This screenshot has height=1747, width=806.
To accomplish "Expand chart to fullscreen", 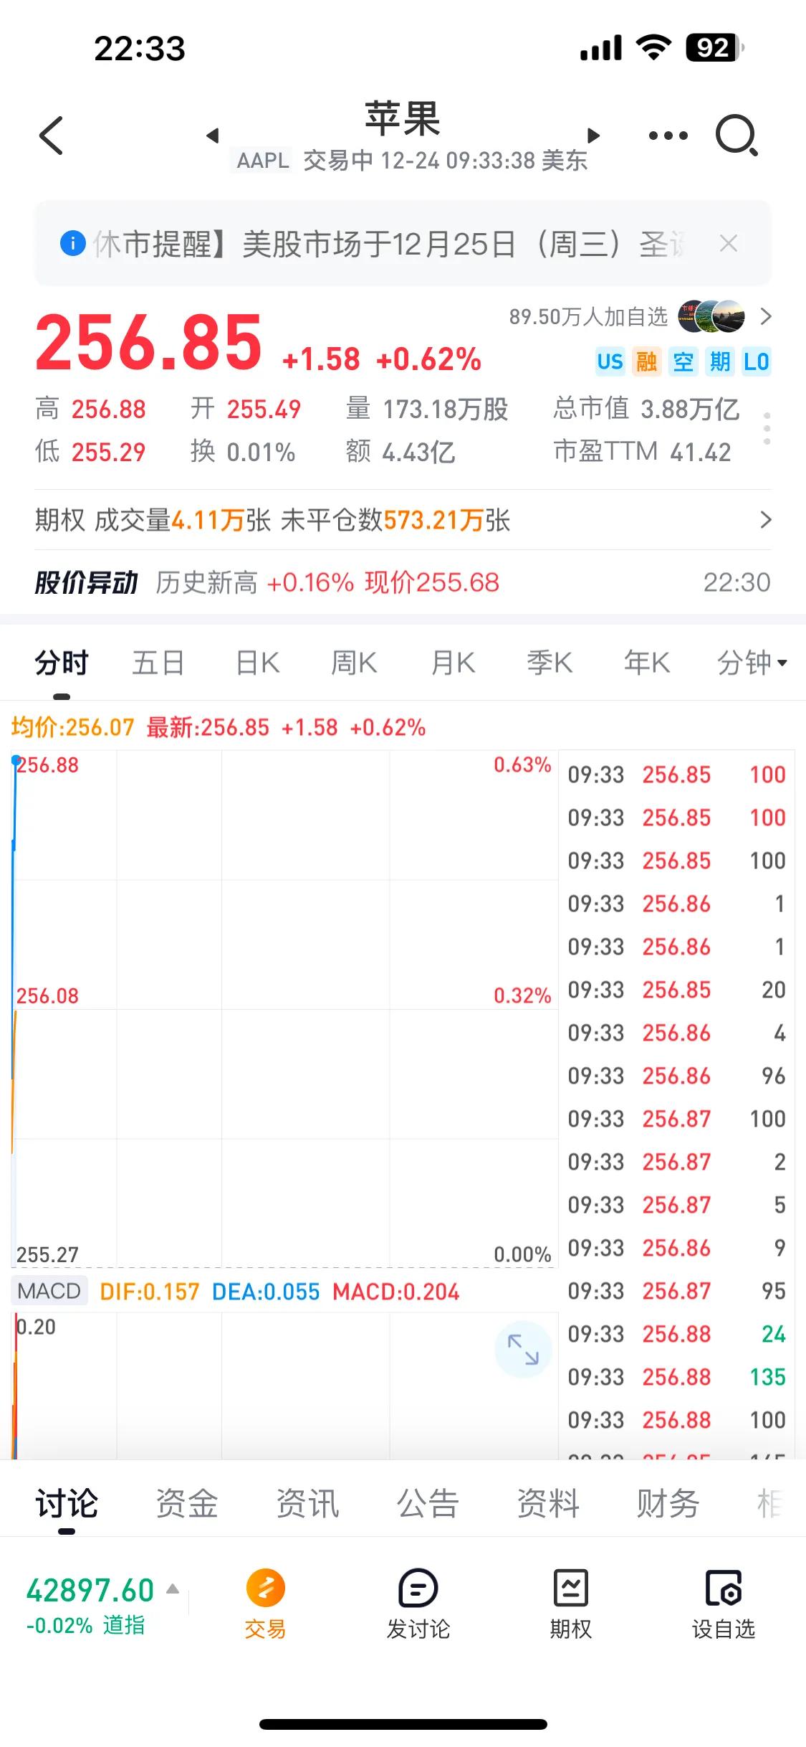I will [x=523, y=1349].
